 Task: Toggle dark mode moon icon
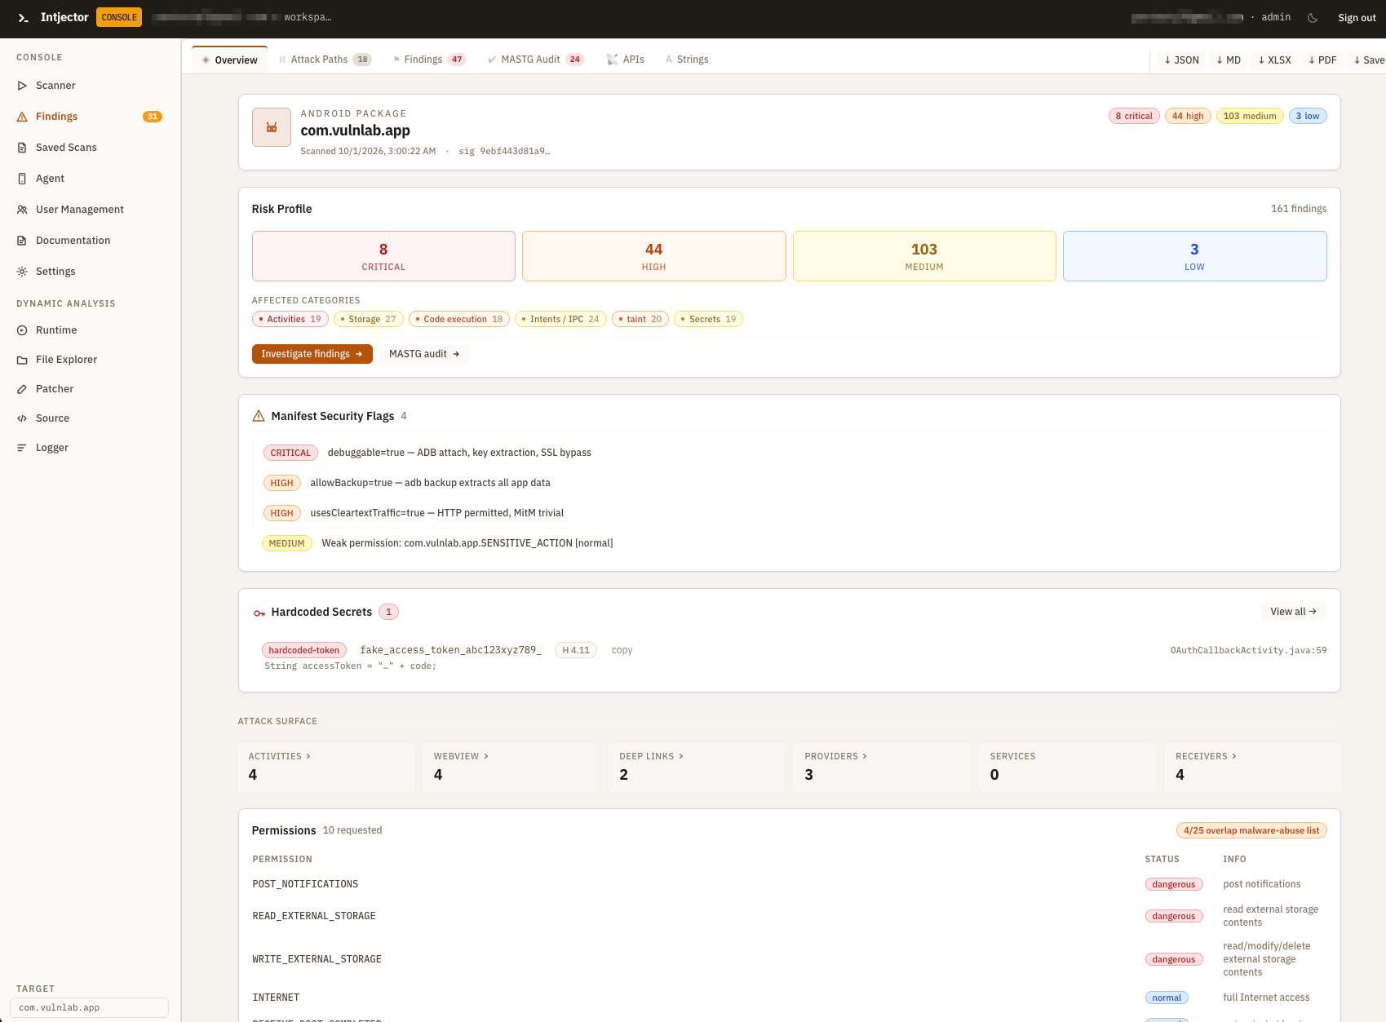1313,18
